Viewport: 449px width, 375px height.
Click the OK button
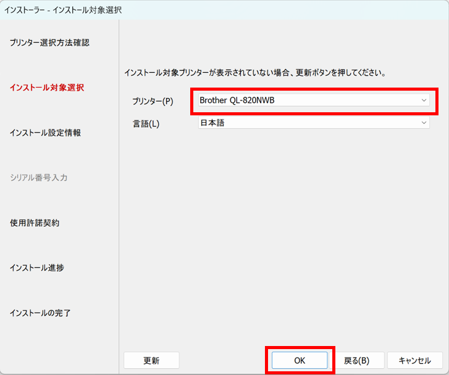pyautogui.click(x=300, y=360)
